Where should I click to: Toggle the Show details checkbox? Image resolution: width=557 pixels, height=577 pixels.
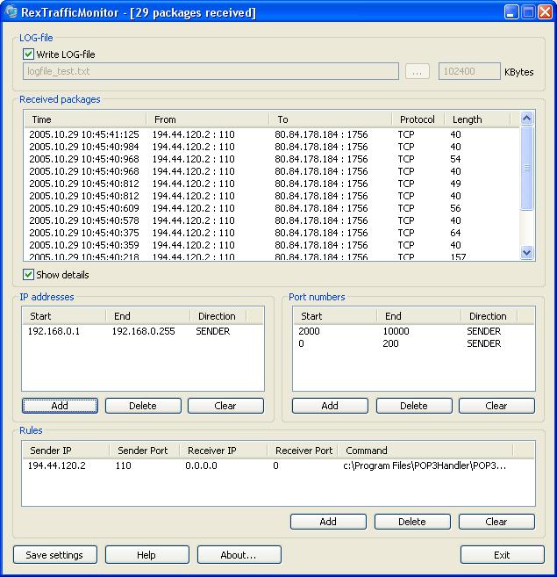(x=28, y=275)
